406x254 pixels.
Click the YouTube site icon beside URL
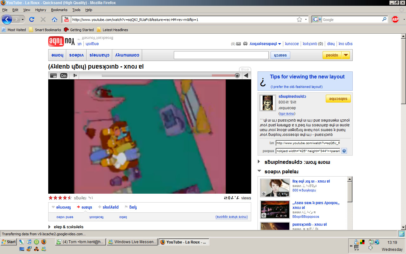point(66,19)
